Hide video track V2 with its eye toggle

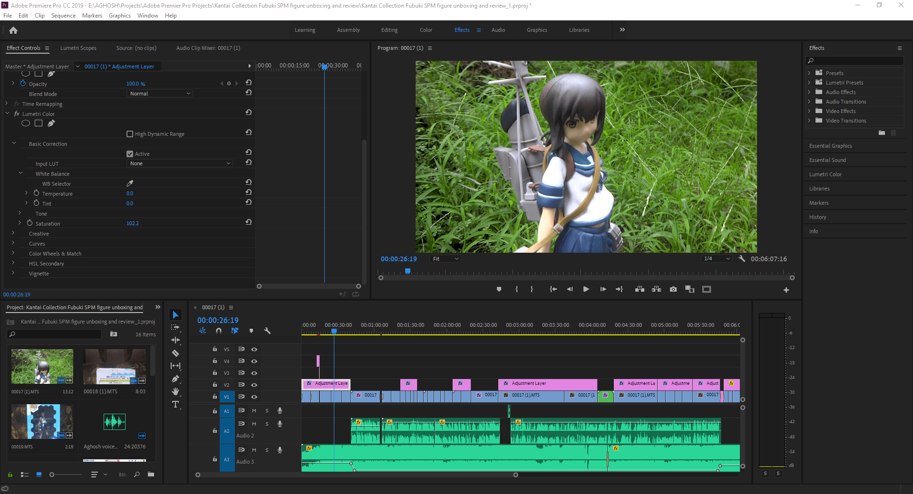tap(254, 385)
